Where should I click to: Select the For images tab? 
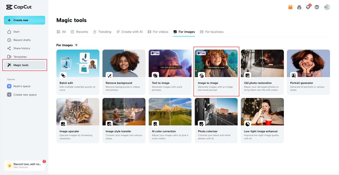point(184,32)
